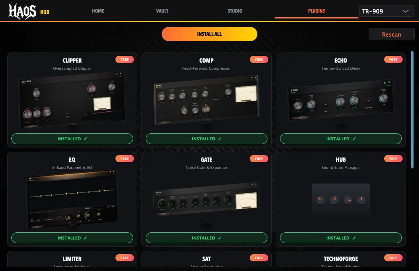
Task: Click the Clipper INSTALLED button
Action: tap(72, 139)
